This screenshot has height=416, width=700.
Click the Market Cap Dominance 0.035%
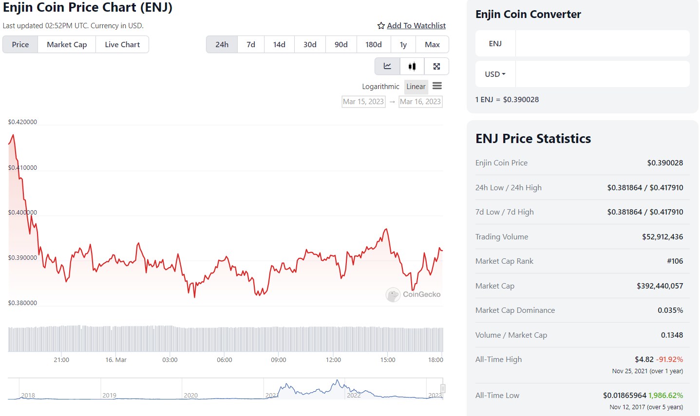tap(670, 310)
